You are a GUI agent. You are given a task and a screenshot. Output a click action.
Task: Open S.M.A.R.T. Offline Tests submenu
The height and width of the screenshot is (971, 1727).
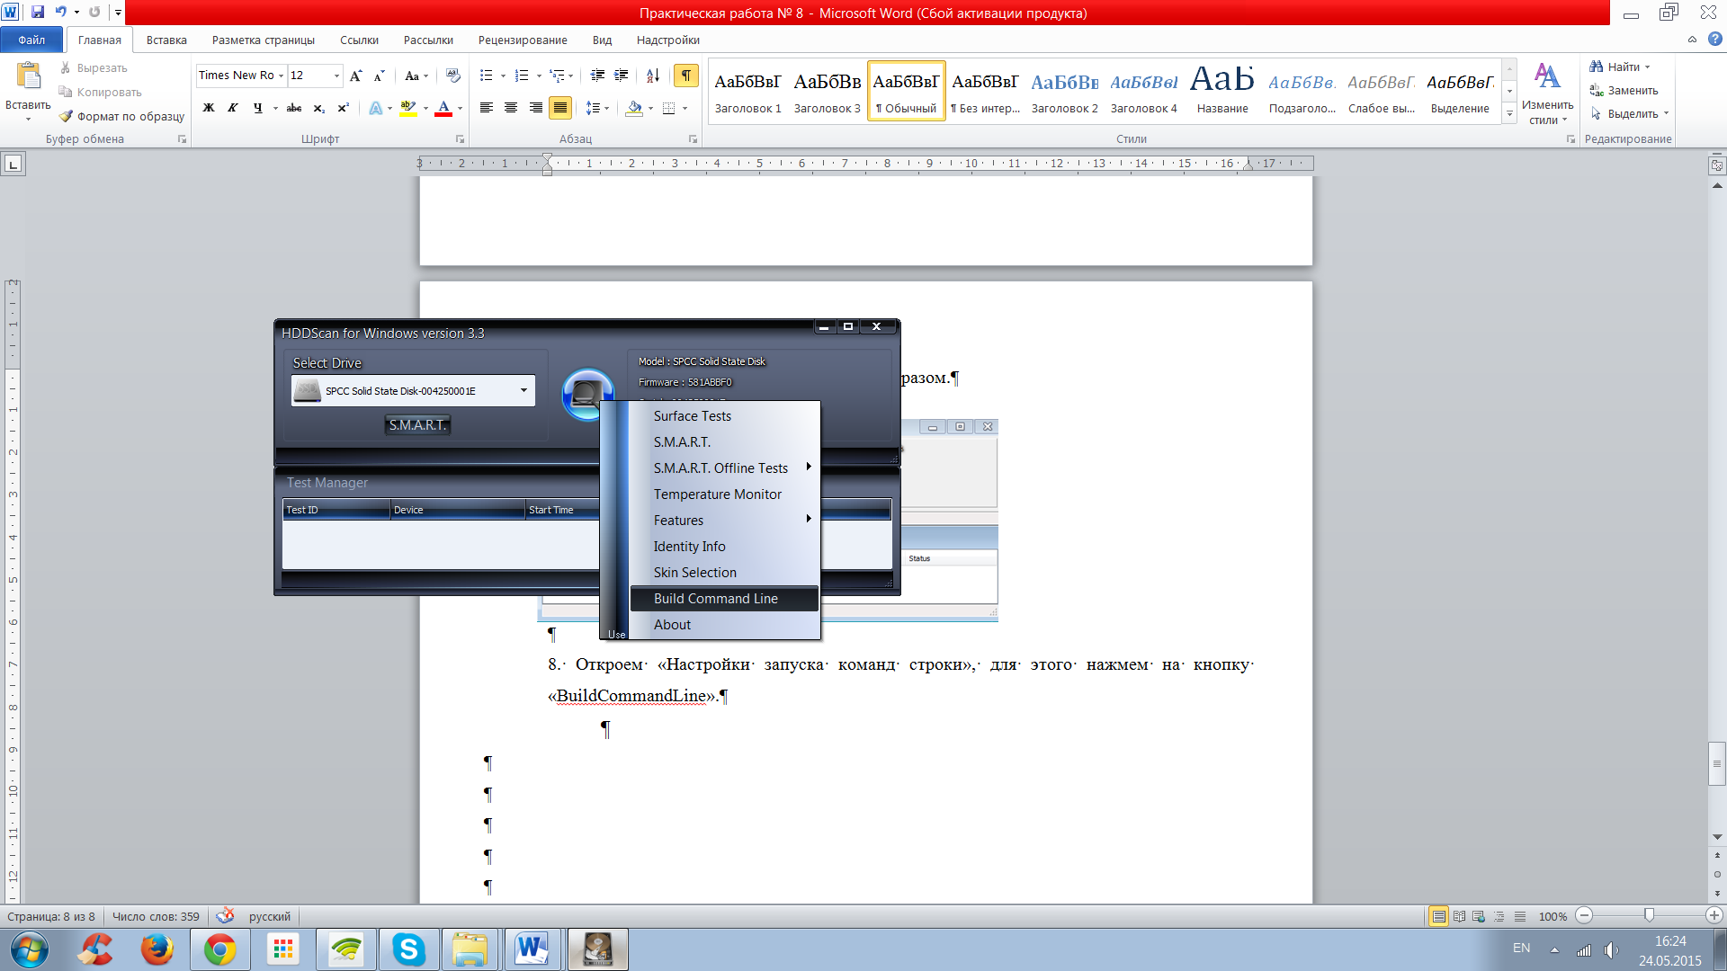[x=724, y=468]
